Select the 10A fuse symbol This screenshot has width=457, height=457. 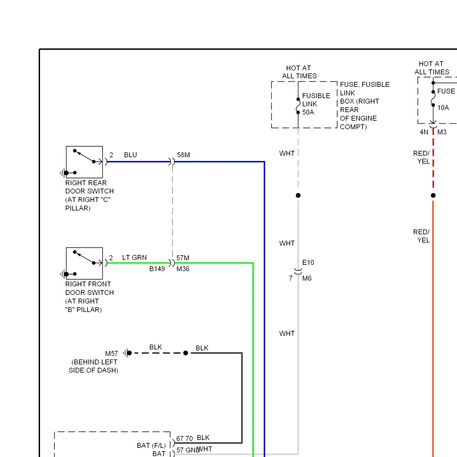tap(433, 98)
